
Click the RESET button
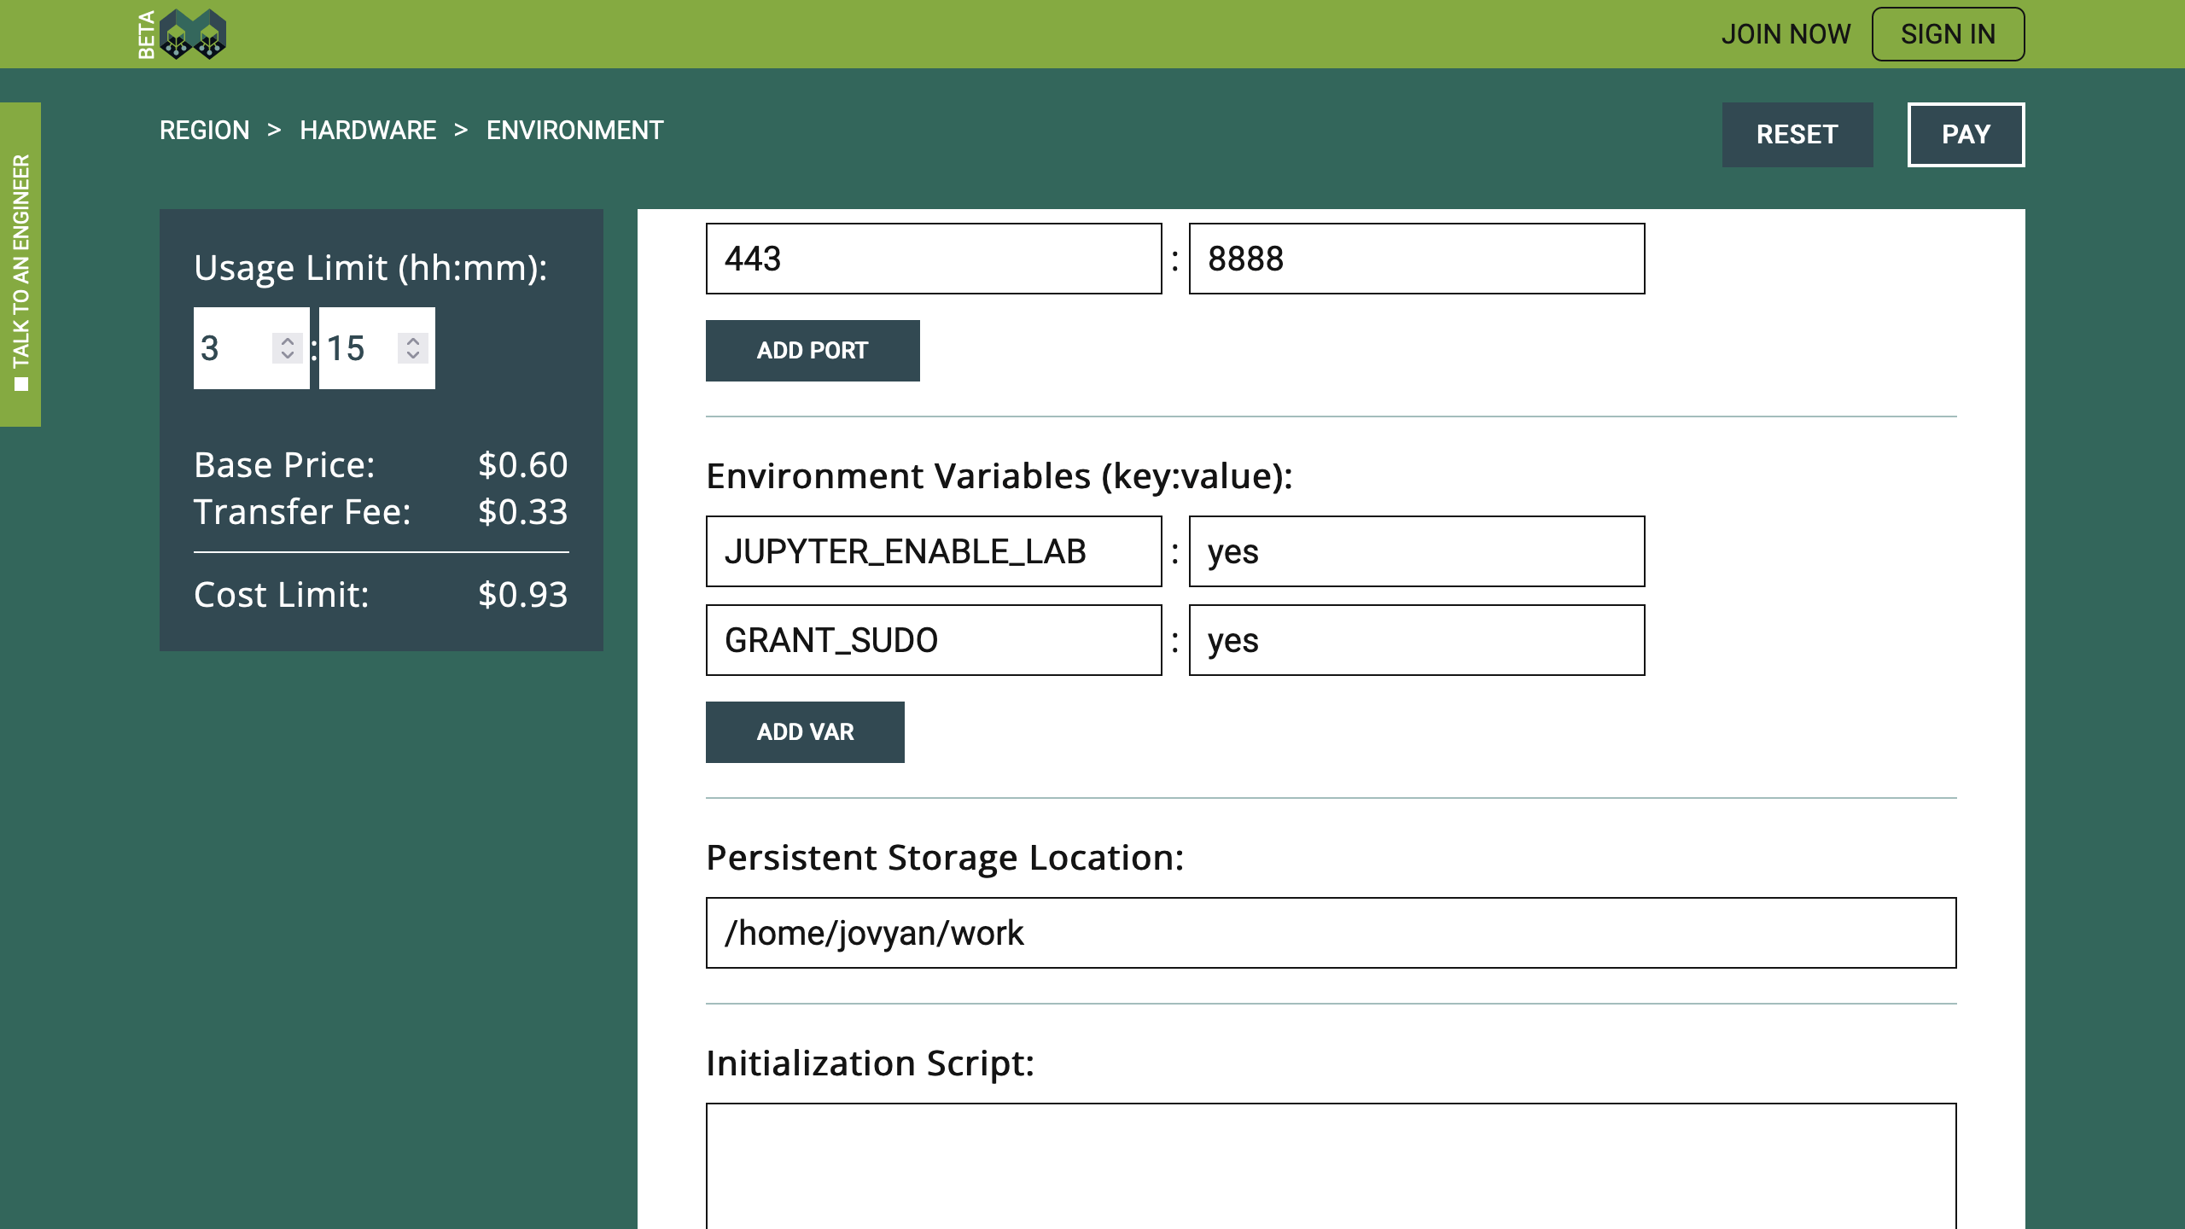(x=1798, y=135)
